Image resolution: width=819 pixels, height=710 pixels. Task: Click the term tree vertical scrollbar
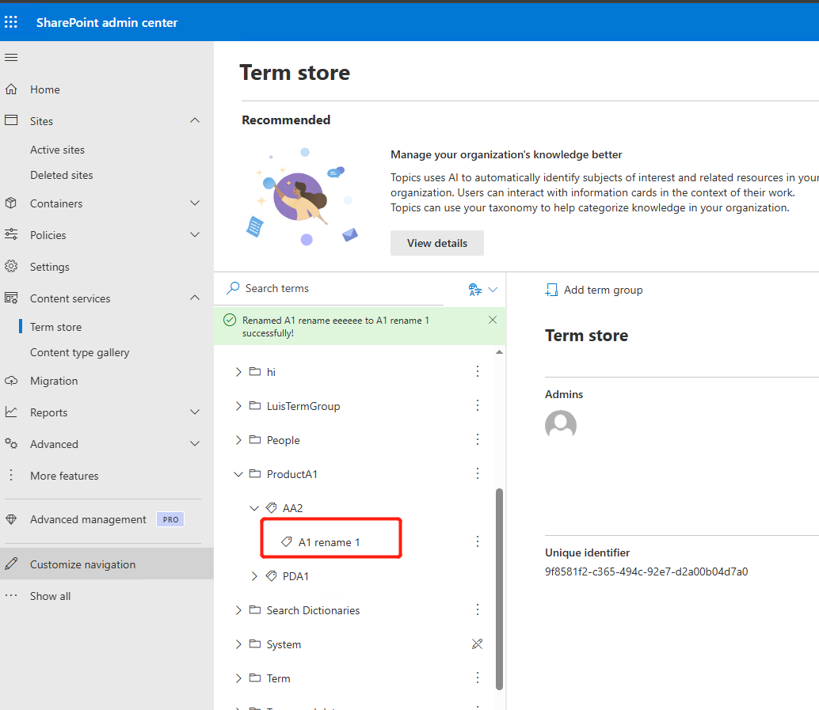point(499,589)
